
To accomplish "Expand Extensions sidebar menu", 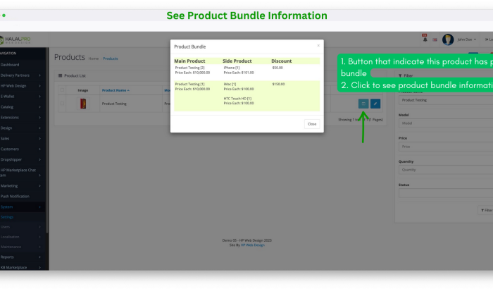I will pos(22,118).
